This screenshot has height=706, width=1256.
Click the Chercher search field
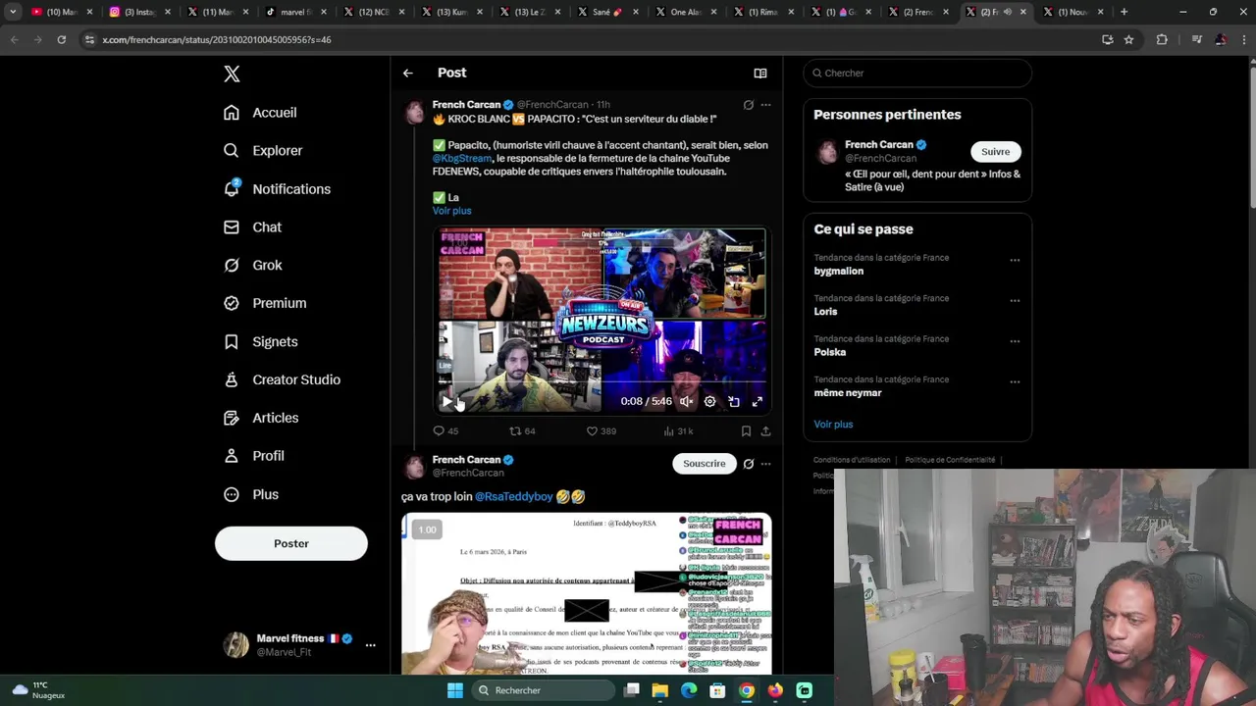(917, 74)
